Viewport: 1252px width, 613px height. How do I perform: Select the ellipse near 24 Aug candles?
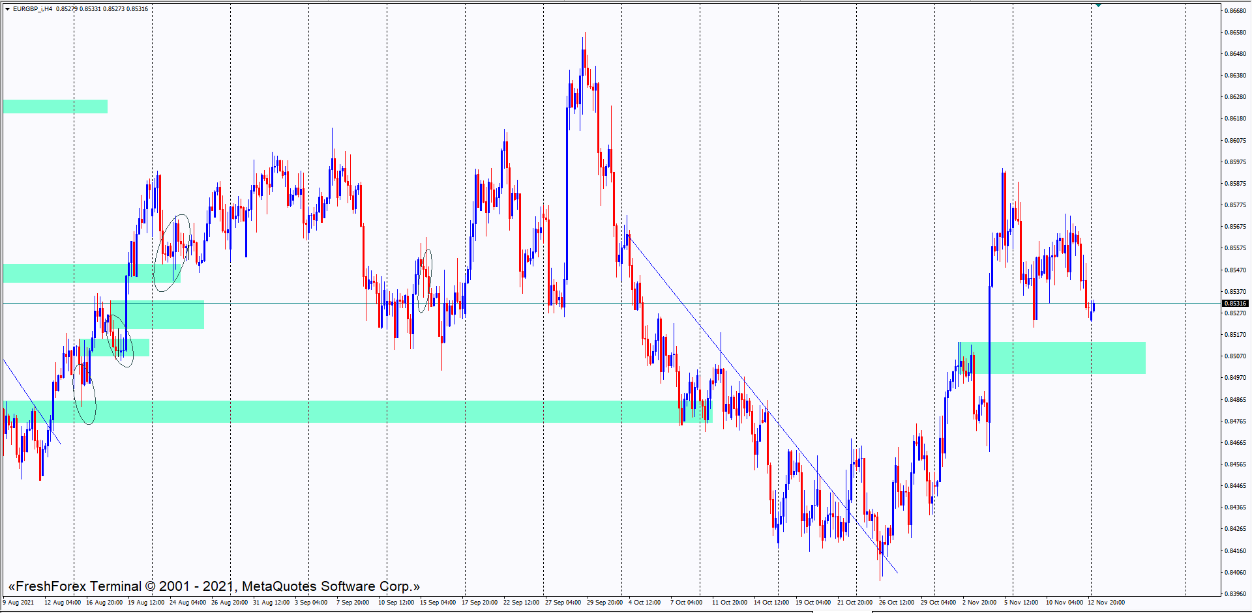point(172,253)
